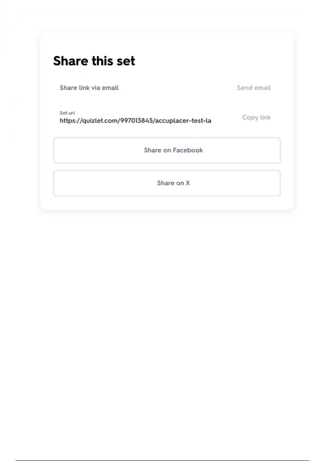Viewport: 325px width, 461px height.
Task: Click the set number 997013845 in the URL
Action: tap(136, 121)
